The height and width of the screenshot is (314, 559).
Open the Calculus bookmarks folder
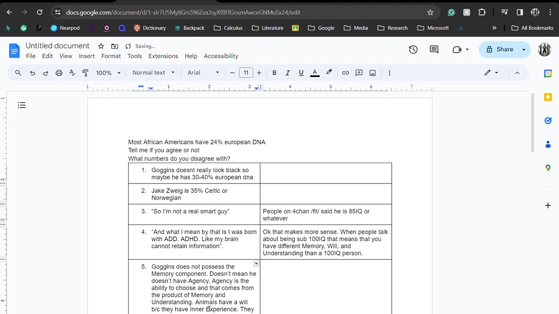[228, 28]
